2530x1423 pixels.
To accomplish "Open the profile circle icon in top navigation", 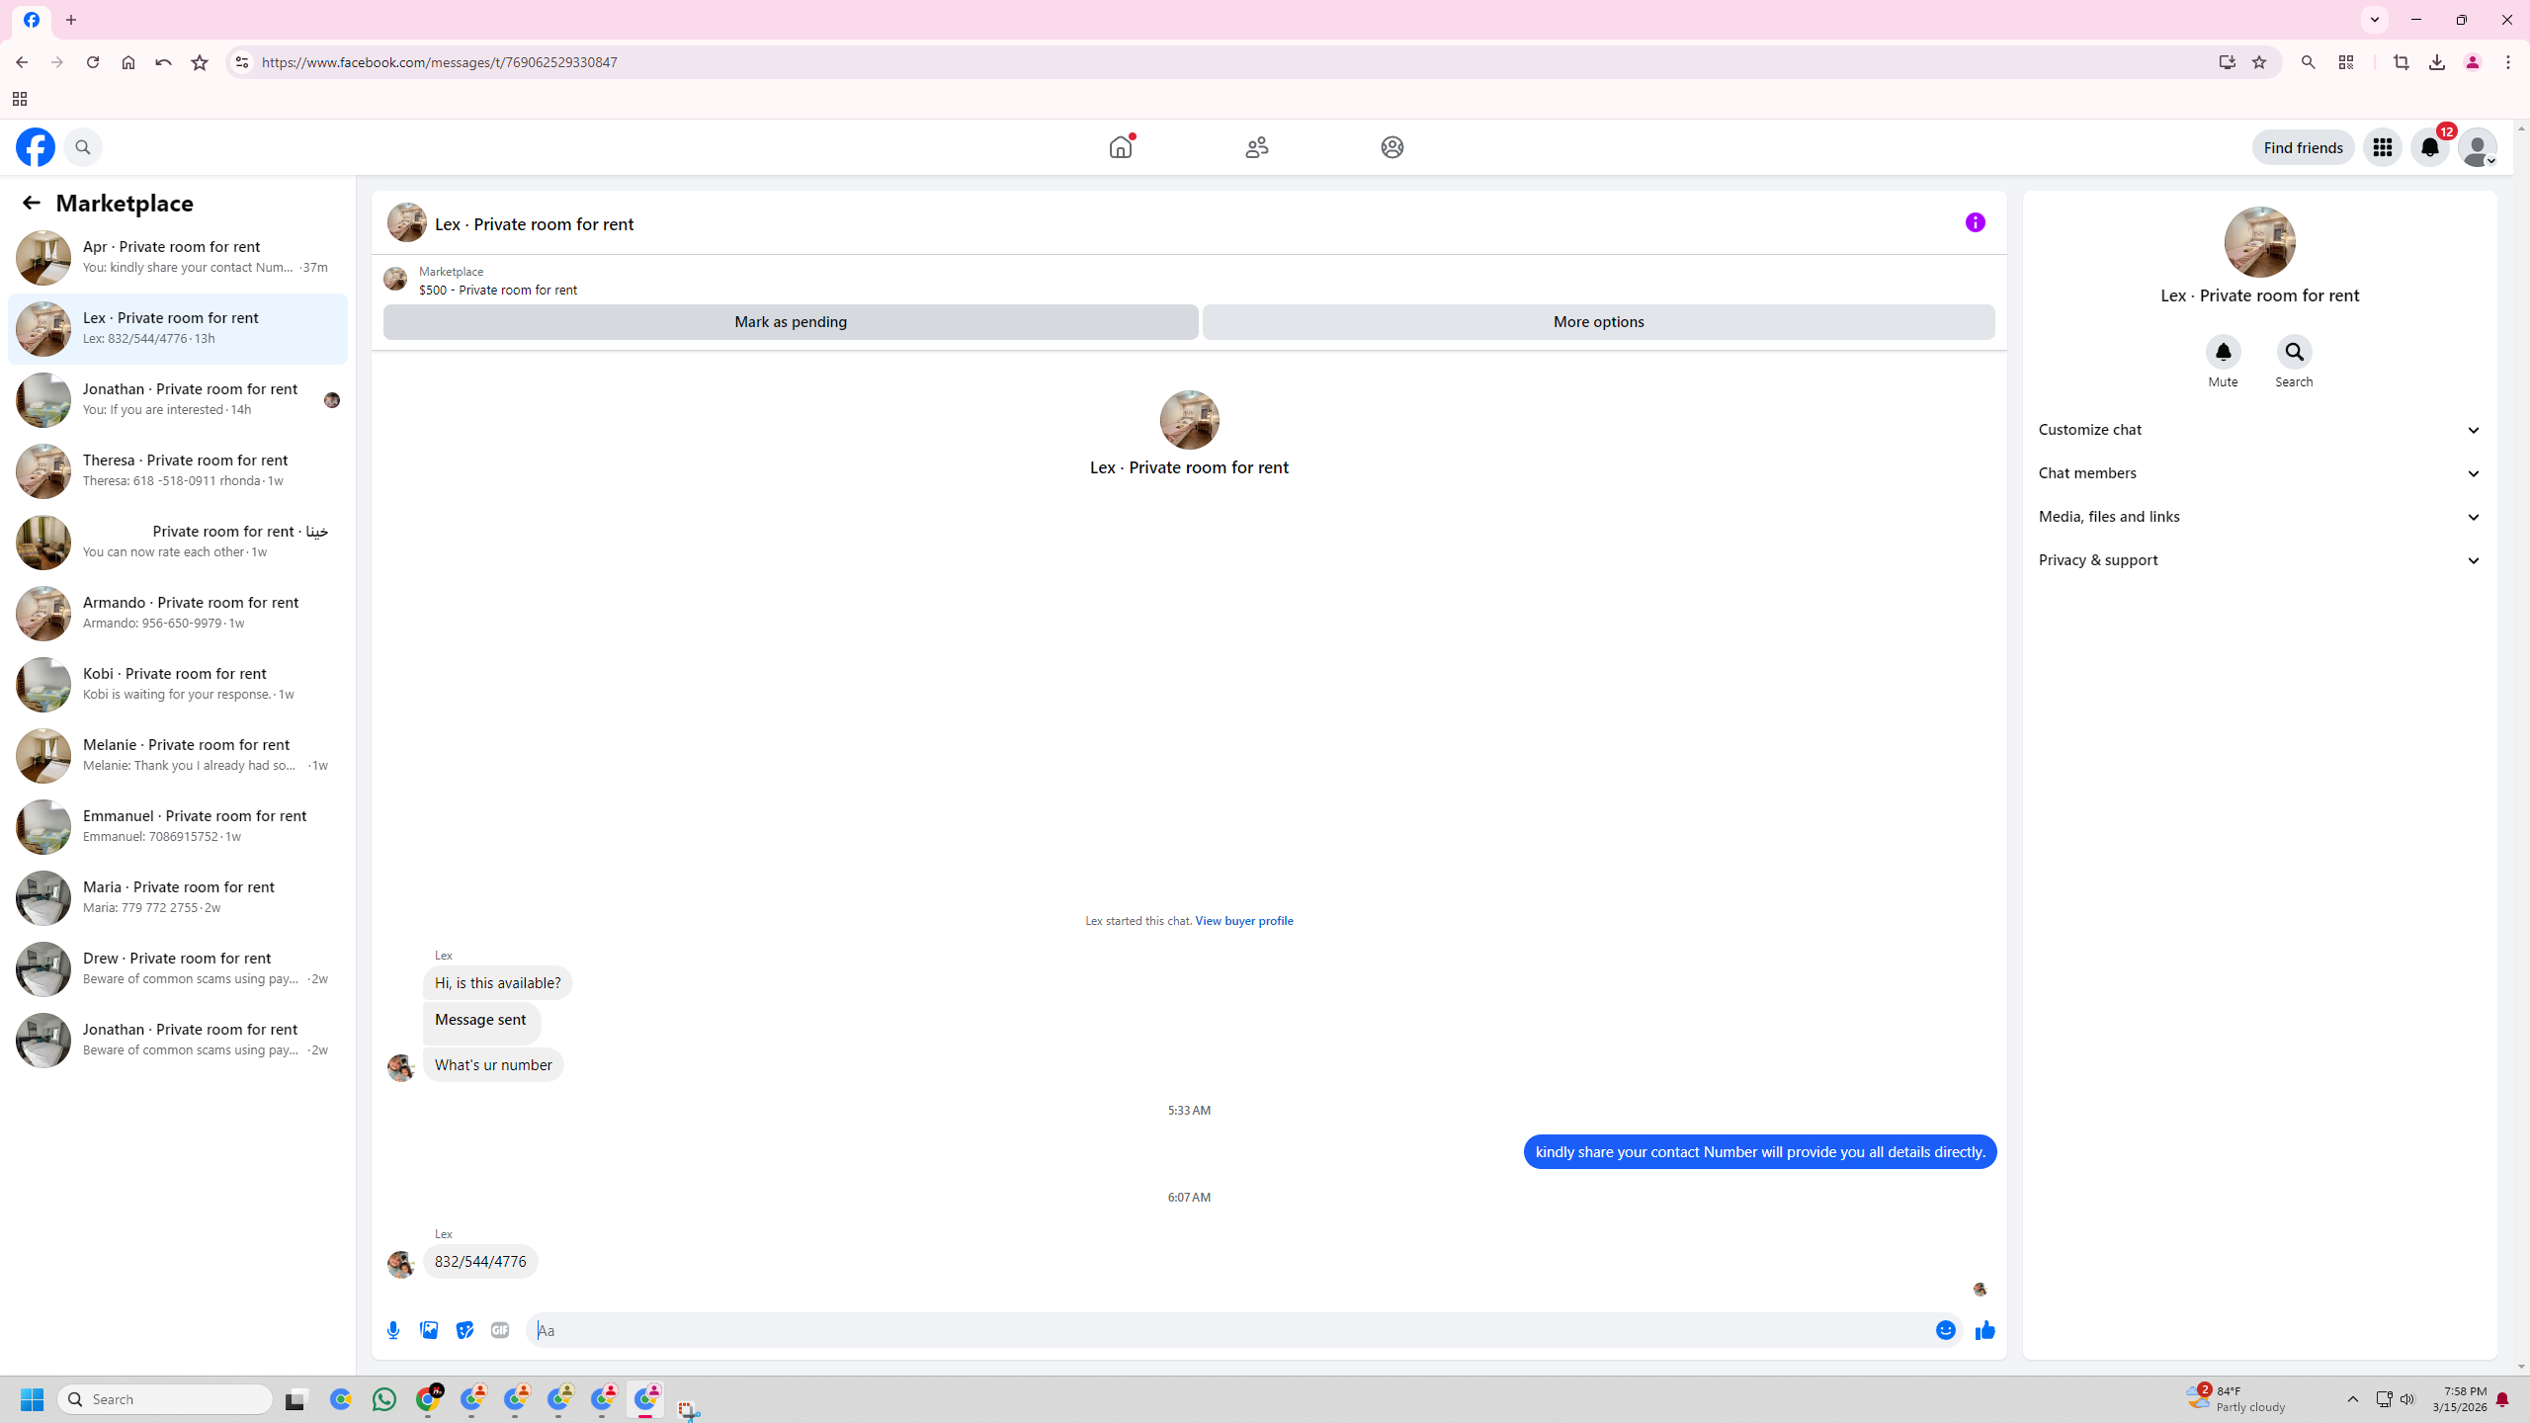I will coord(1392,147).
